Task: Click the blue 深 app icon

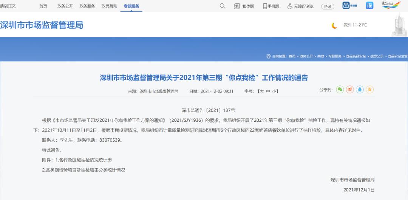Action: 369,6
